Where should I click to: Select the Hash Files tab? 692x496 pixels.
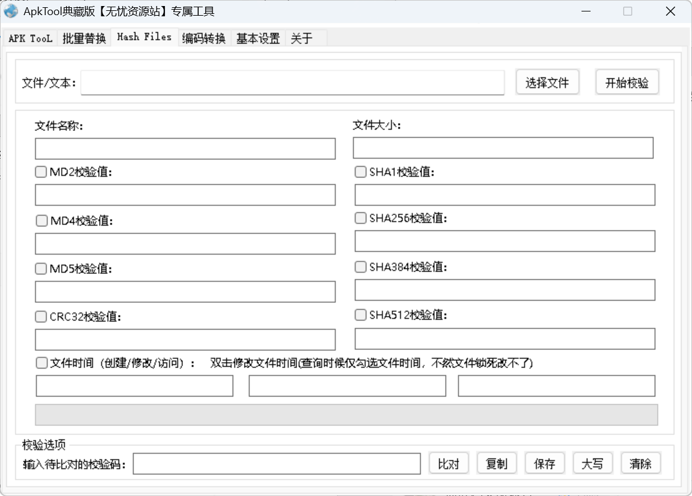coord(144,37)
